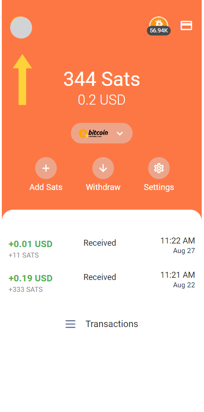The width and height of the screenshot is (204, 412).
Task: Click the Withdraw down-arrow icon
Action: pyautogui.click(x=103, y=168)
